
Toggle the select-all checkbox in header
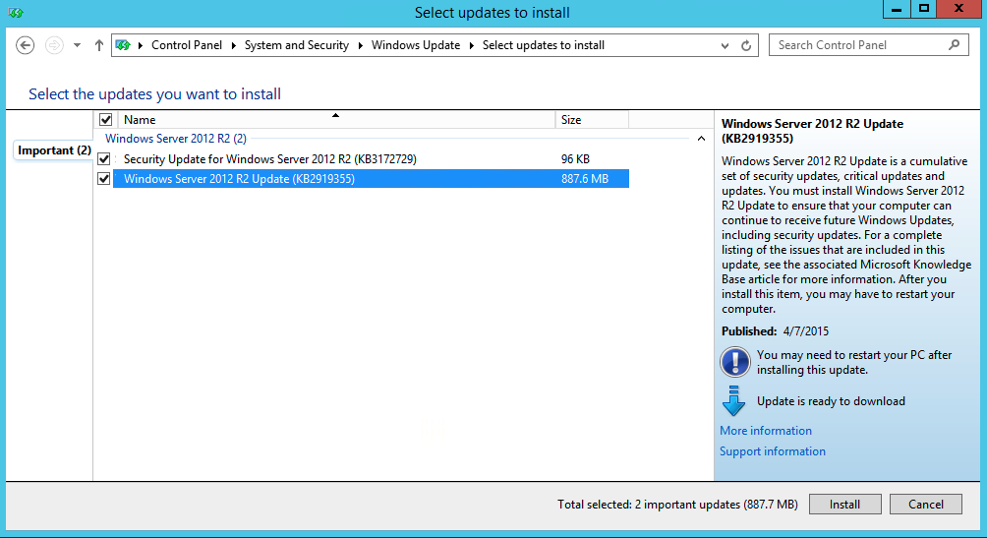tap(106, 120)
